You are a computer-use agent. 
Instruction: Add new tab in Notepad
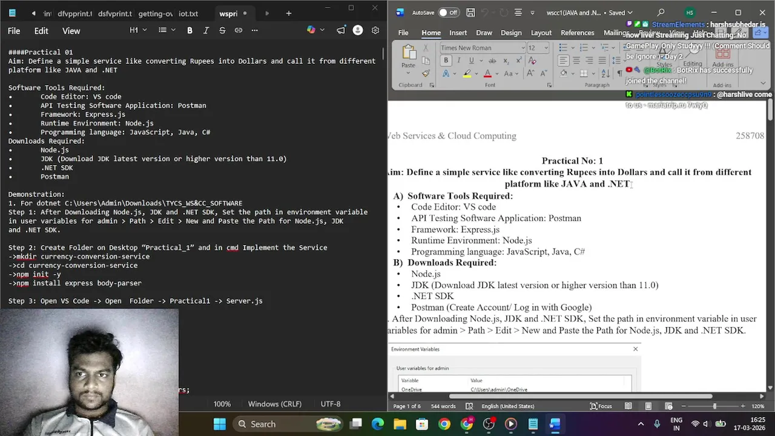[x=288, y=13]
